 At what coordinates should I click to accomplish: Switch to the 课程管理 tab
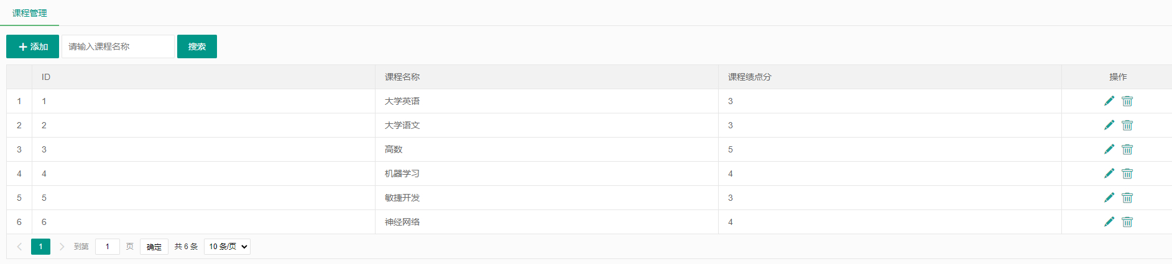pyautogui.click(x=29, y=13)
